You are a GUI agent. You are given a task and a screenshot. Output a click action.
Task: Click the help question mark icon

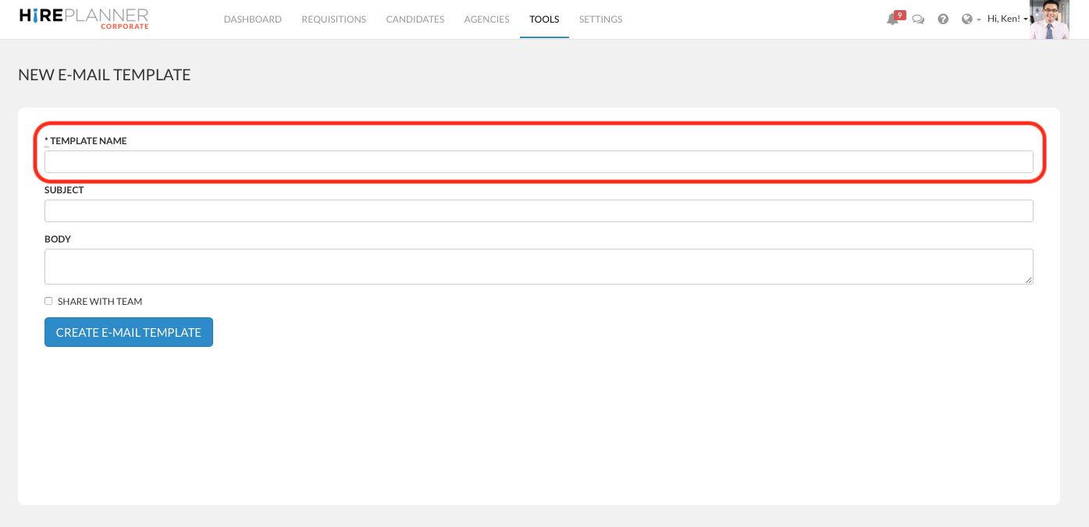(x=943, y=19)
